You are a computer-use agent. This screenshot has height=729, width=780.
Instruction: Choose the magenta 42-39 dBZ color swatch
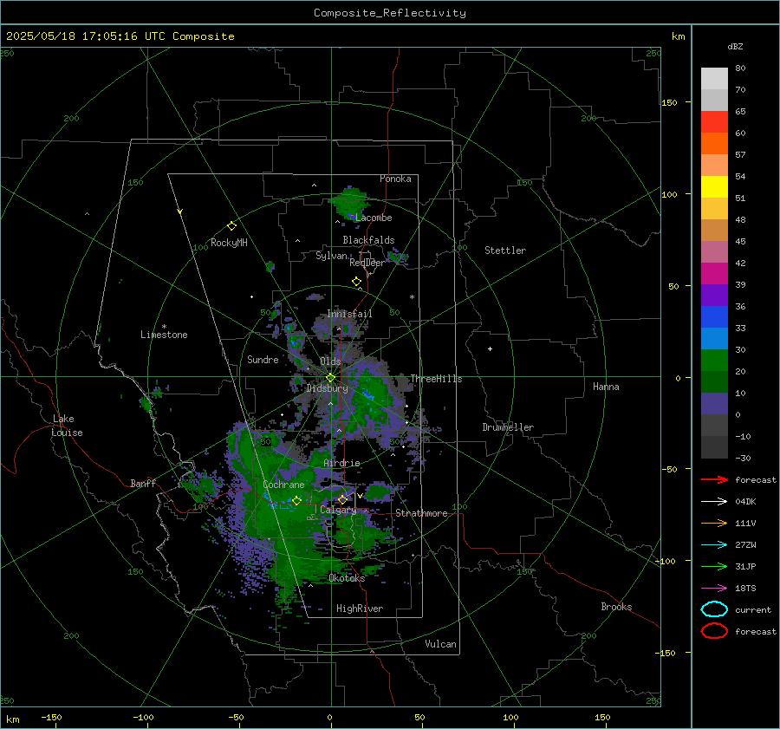point(714,274)
